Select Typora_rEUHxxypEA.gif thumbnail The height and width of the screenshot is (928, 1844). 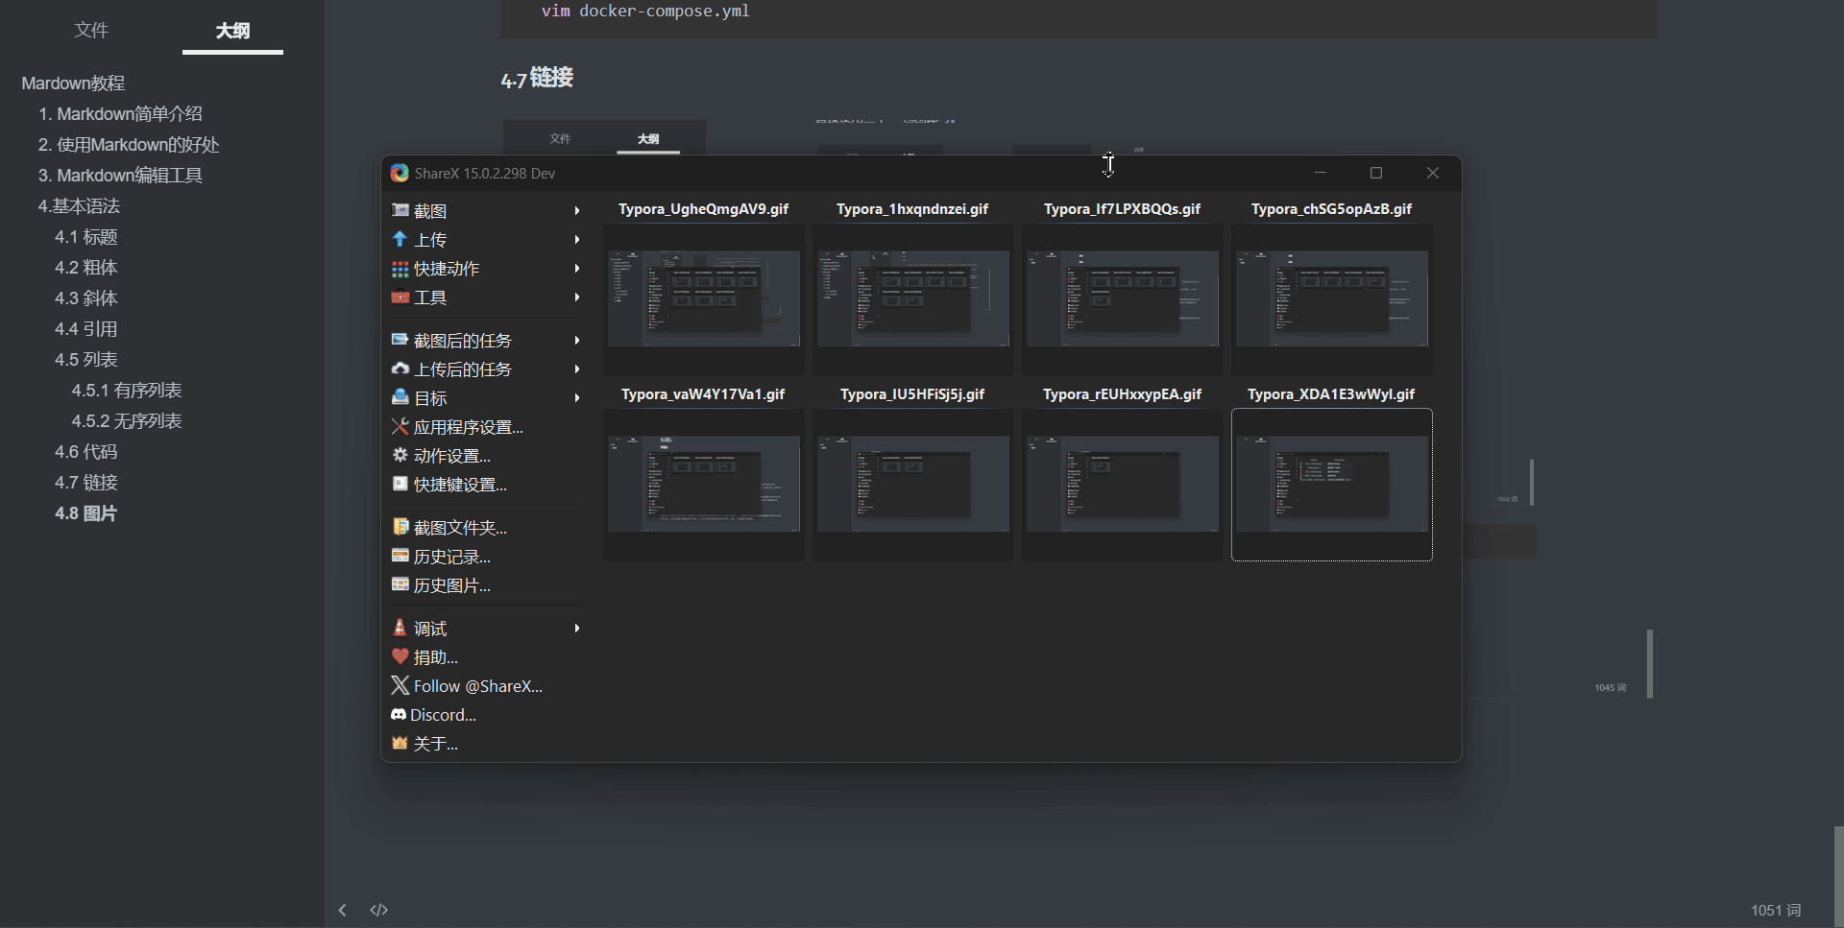coord(1123,485)
